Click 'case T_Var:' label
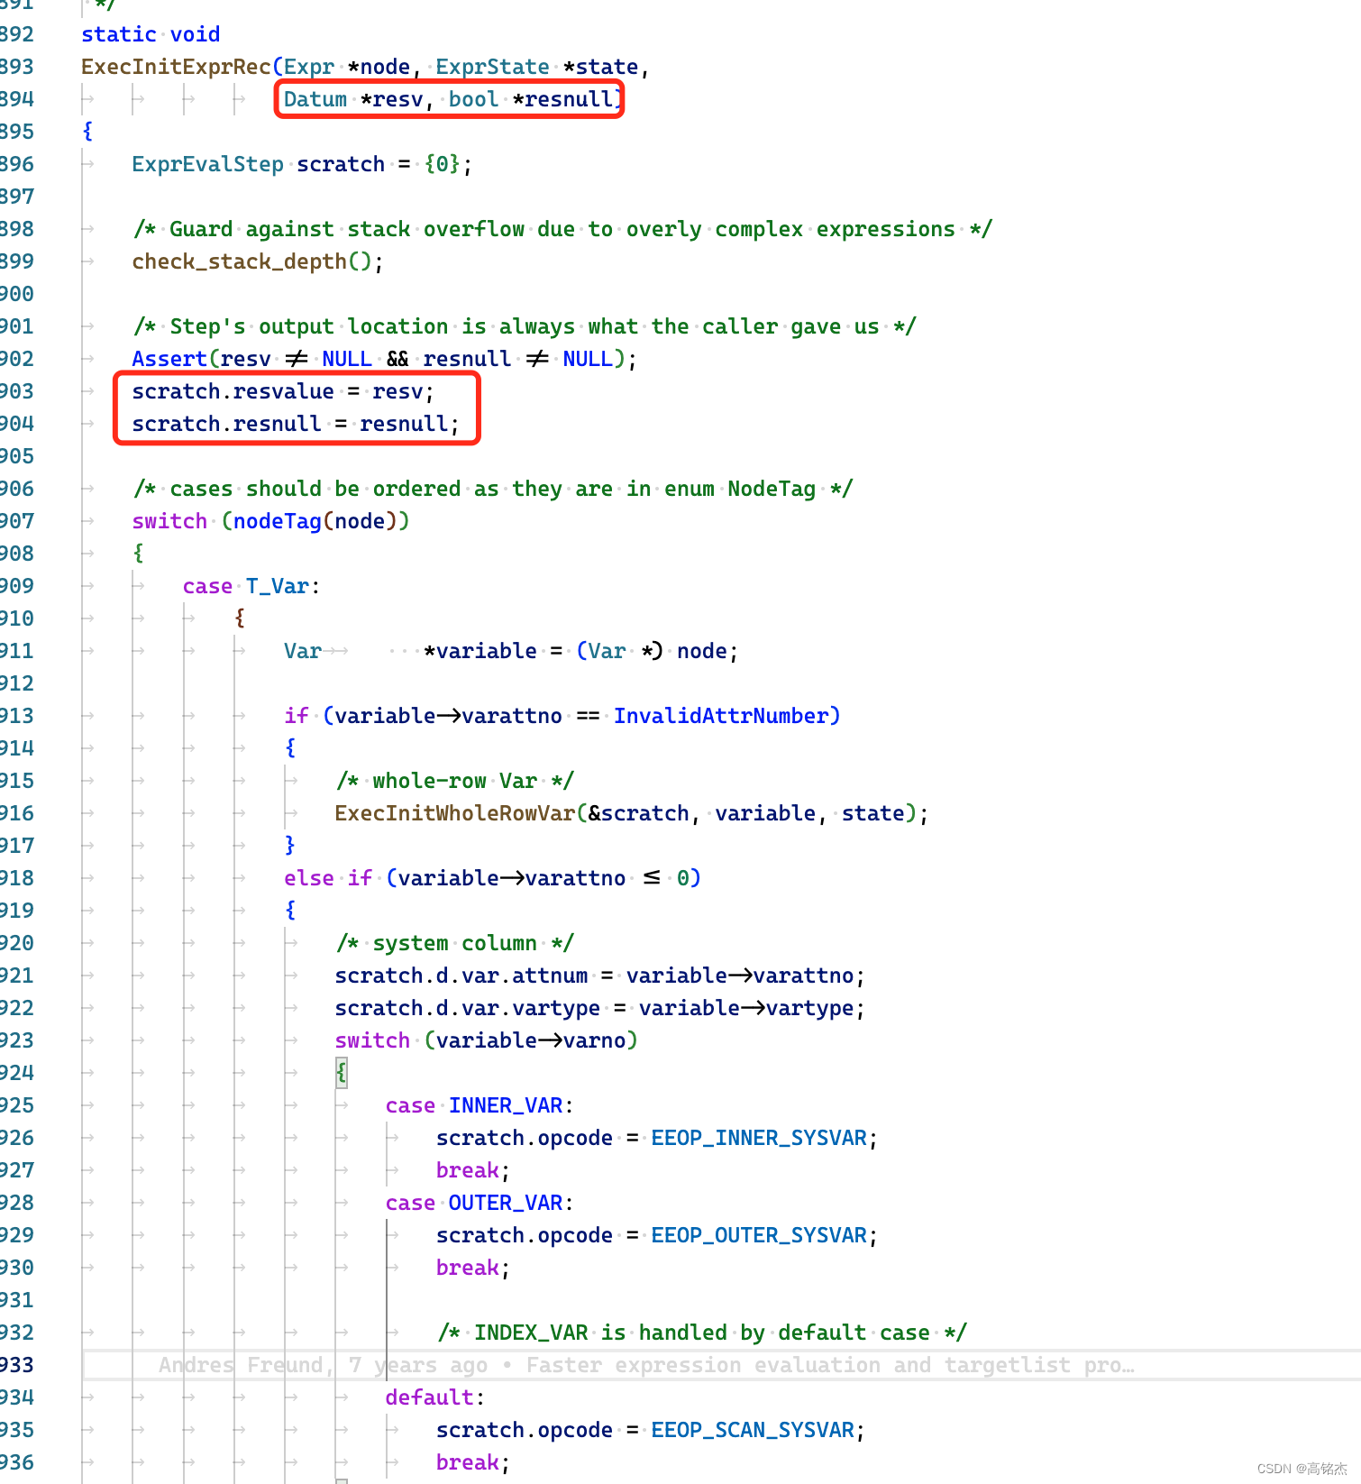 (x=251, y=586)
